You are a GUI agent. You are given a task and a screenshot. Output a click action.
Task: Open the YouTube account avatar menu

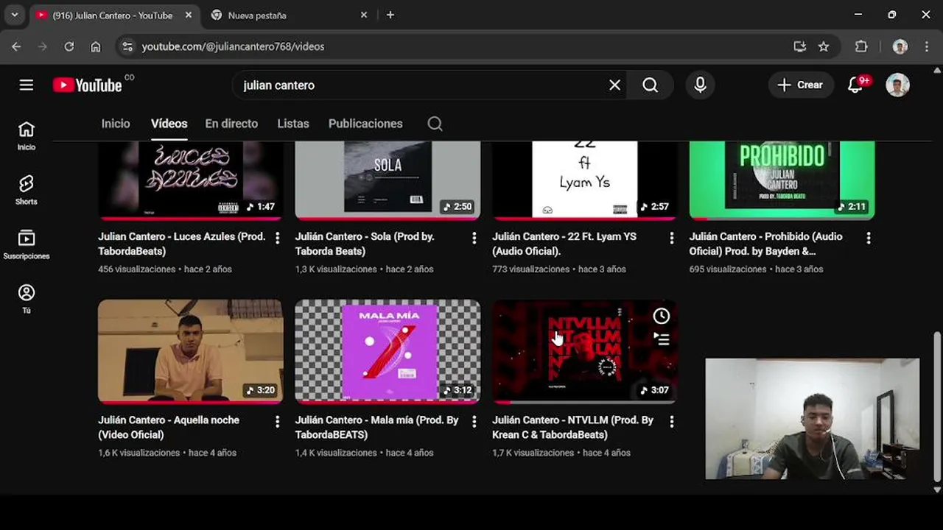pyautogui.click(x=897, y=85)
